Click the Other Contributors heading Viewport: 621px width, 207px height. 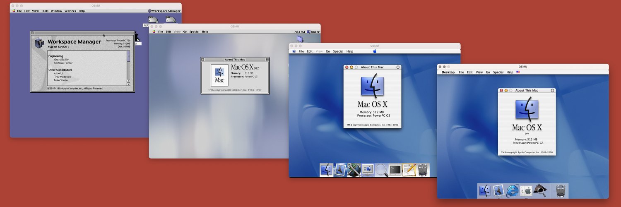click(x=60, y=70)
